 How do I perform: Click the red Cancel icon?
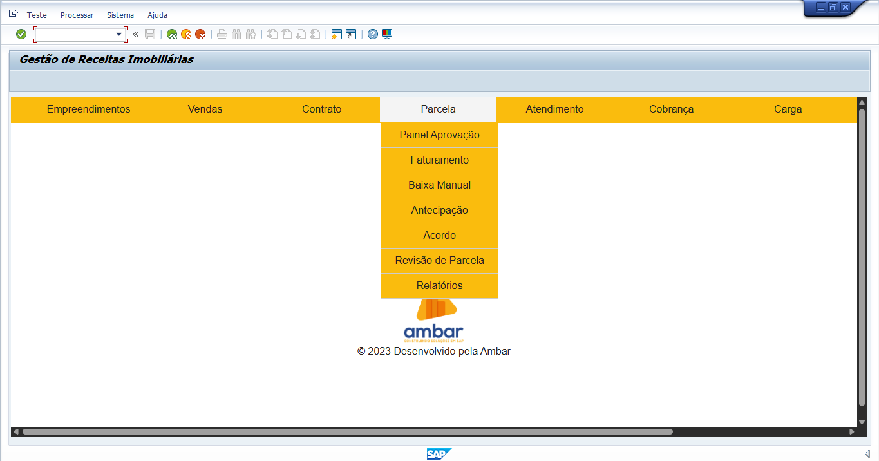click(201, 34)
